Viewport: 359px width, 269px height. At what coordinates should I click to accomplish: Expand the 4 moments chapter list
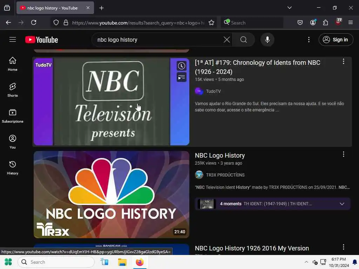342,204
